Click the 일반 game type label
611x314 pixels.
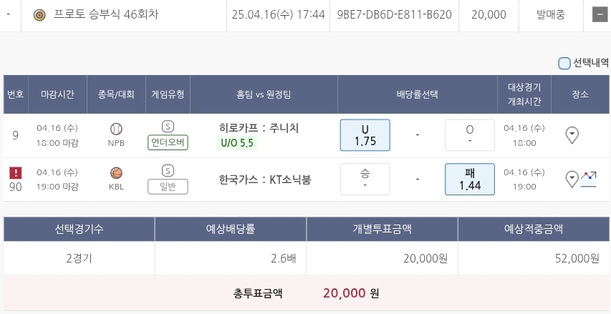[168, 187]
